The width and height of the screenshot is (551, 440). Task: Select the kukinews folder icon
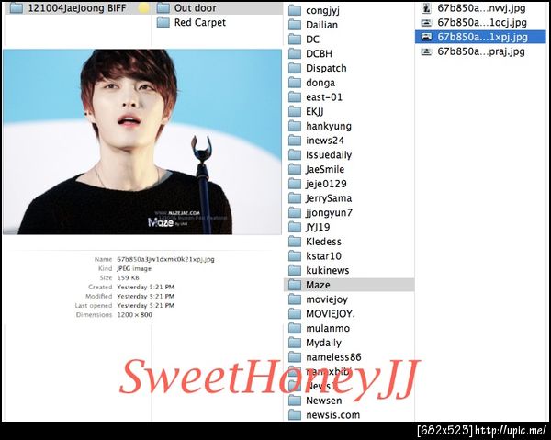coord(295,270)
